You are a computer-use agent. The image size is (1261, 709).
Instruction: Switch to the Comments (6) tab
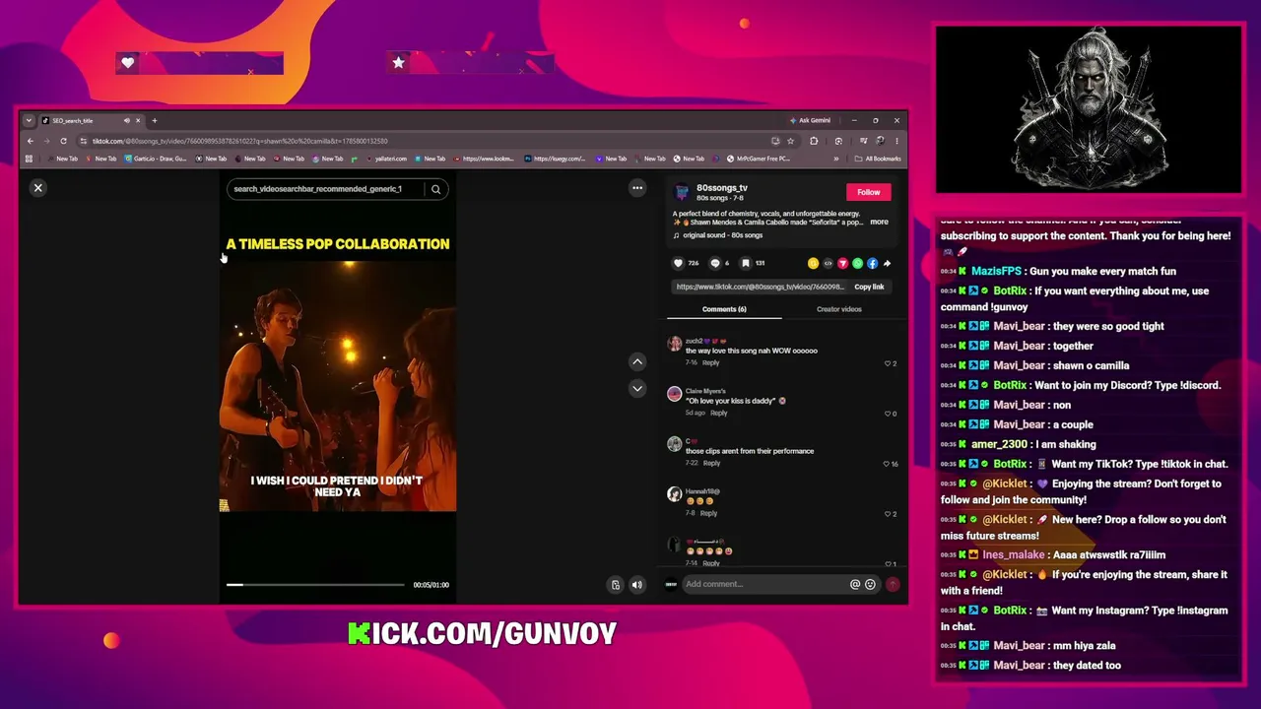pos(724,309)
